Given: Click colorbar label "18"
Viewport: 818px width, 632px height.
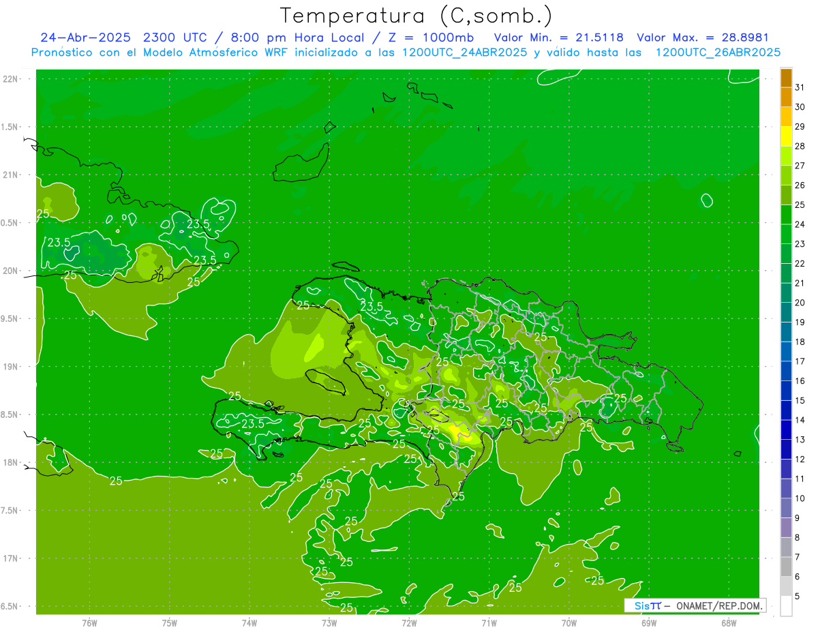Looking at the screenshot, I should coord(800,342).
